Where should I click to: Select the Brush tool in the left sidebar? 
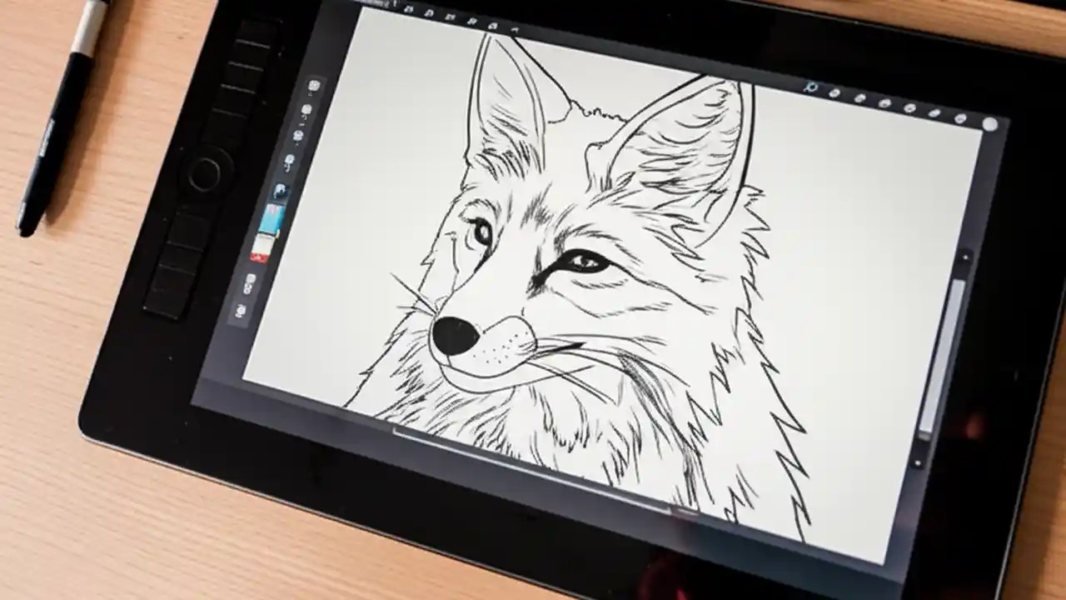(x=306, y=108)
